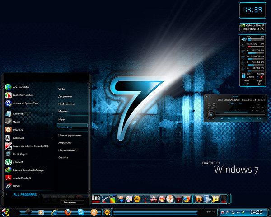Open Firefox from the taskbar
Viewport: 271px width, 217px height.
pyautogui.click(x=68, y=212)
